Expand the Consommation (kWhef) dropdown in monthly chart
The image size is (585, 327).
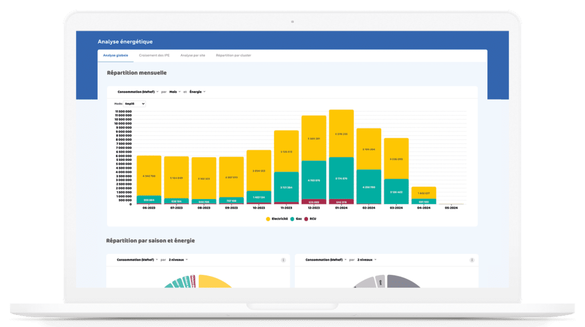coord(138,91)
